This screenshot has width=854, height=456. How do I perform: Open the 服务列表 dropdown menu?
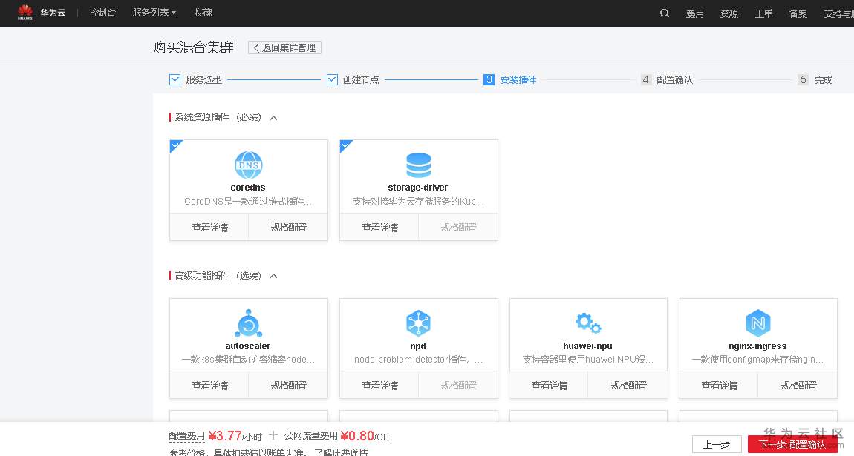[x=154, y=13]
